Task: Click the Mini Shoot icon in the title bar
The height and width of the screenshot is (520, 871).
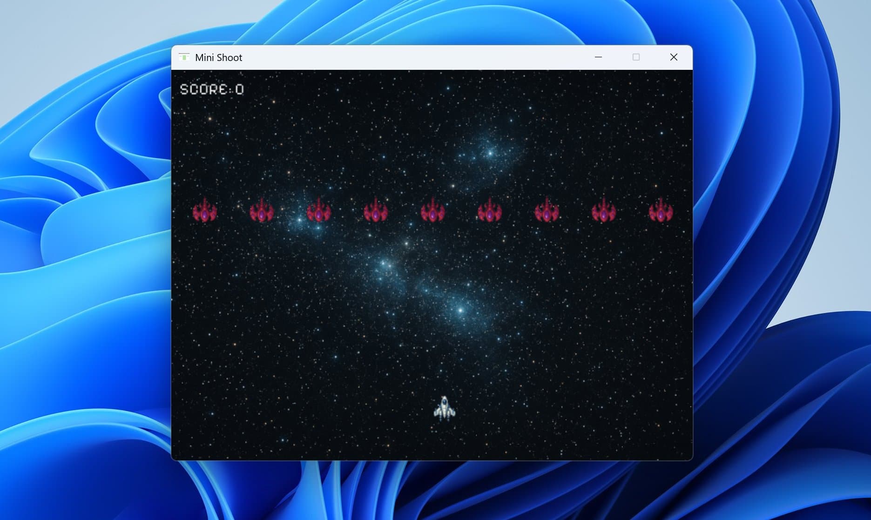Action: tap(183, 57)
